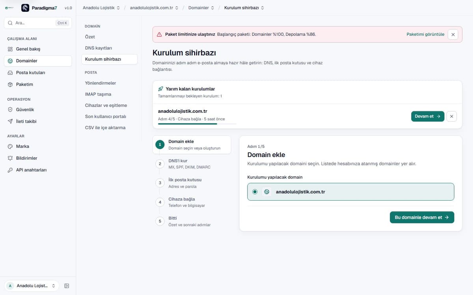The image size is (473, 295).
Task: Click the Kurulum sihirbazı sidebar item
Action: click(110, 59)
